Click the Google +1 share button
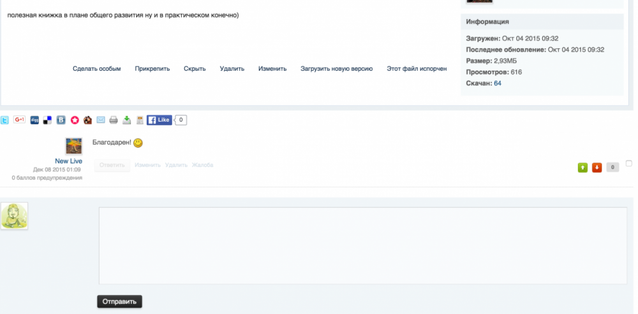The image size is (638, 314). pyautogui.click(x=19, y=120)
